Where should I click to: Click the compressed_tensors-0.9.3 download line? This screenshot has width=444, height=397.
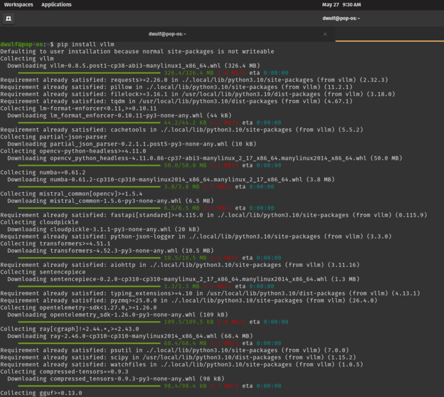click(x=116, y=379)
